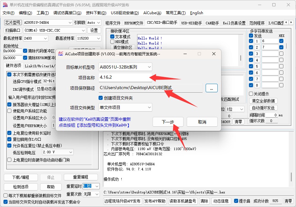Click 帮助 button

click(x=51, y=187)
